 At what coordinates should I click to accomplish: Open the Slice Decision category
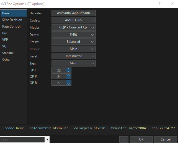coord(14,20)
